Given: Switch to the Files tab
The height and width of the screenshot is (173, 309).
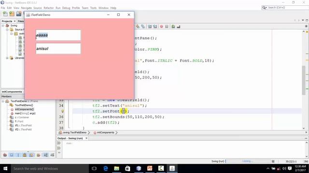Looking at the screenshot, I should (20, 21).
